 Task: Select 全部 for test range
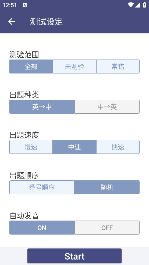pos(31,67)
